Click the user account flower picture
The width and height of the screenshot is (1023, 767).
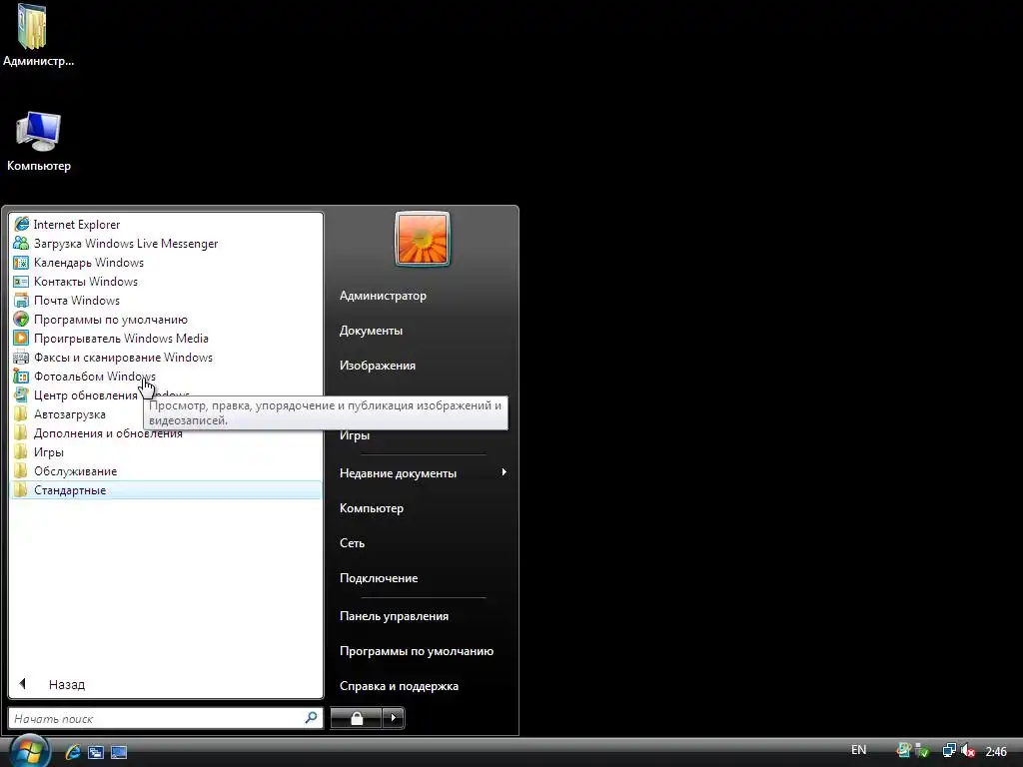(423, 238)
